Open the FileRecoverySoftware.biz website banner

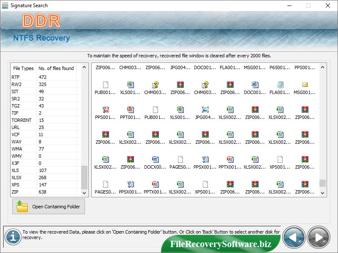tap(220, 244)
